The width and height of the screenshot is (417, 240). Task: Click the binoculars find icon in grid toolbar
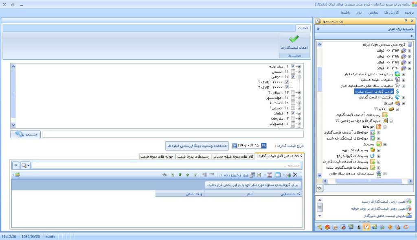pyautogui.click(x=165, y=175)
